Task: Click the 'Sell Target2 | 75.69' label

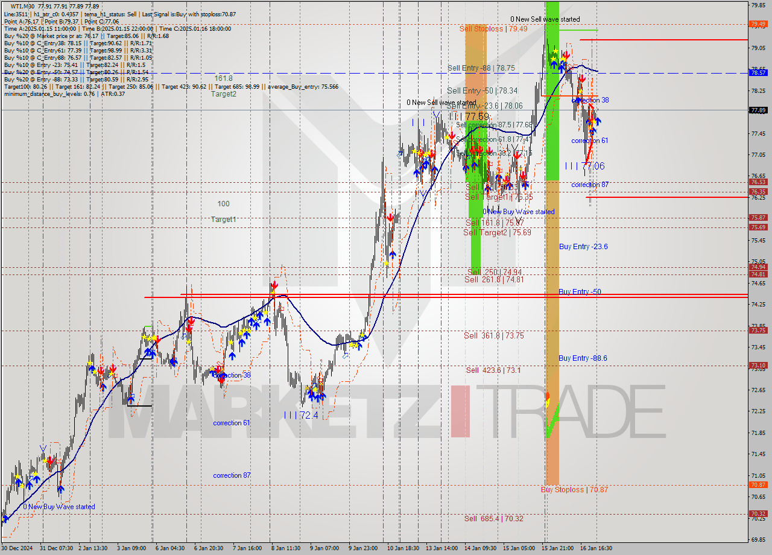Action: click(x=497, y=232)
